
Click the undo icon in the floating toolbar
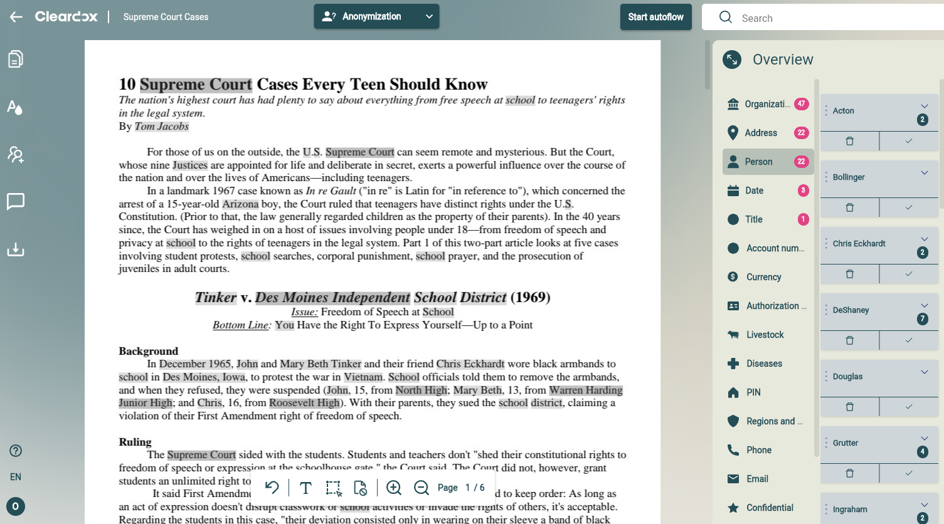click(272, 487)
